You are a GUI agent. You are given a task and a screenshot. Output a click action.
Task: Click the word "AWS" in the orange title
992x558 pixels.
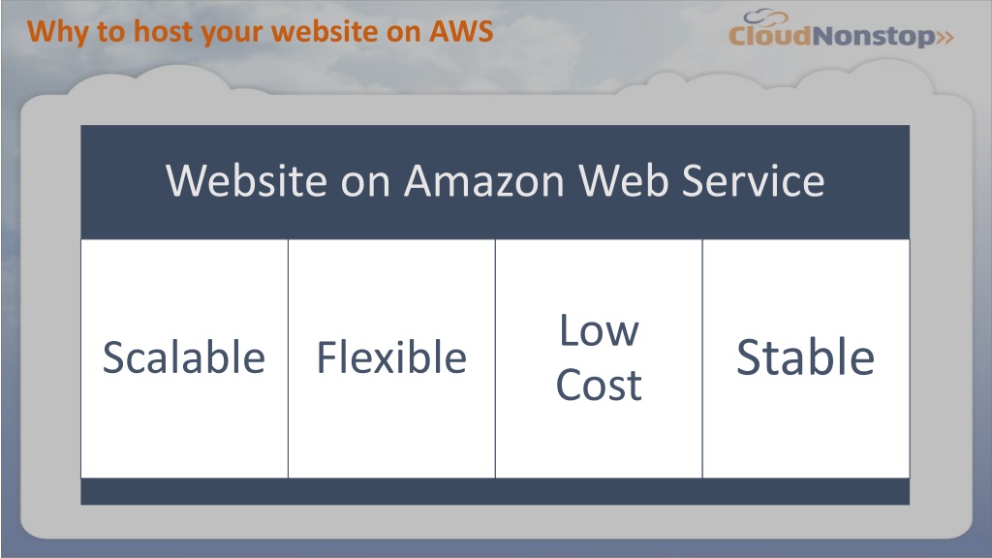[x=461, y=31]
